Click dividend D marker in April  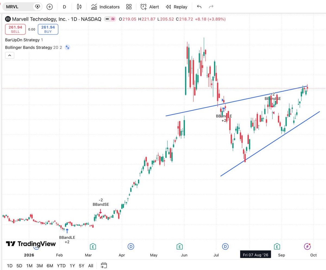point(131,247)
